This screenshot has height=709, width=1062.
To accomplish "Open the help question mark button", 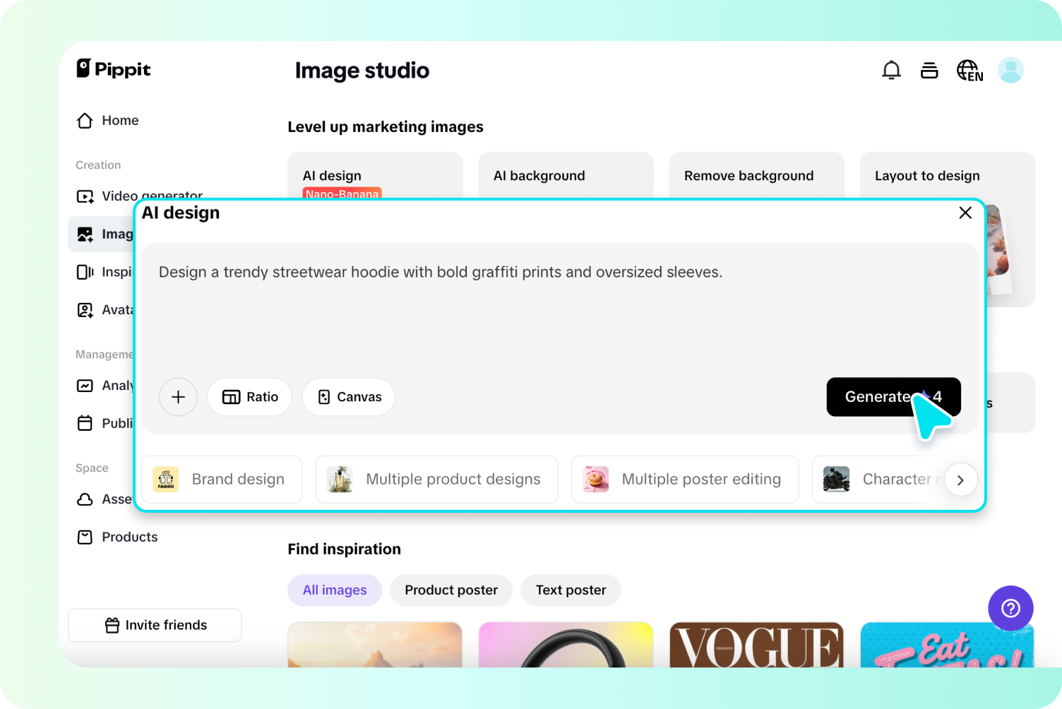I will 1010,608.
